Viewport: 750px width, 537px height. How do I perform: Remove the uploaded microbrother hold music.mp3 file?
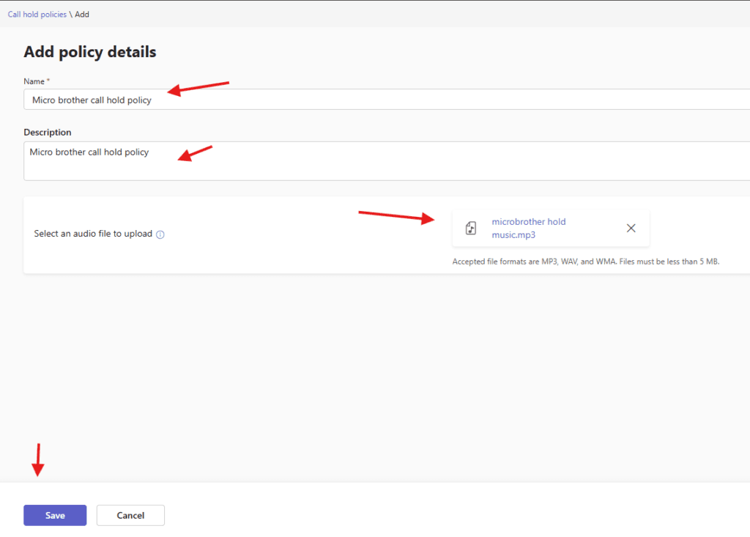click(x=631, y=228)
